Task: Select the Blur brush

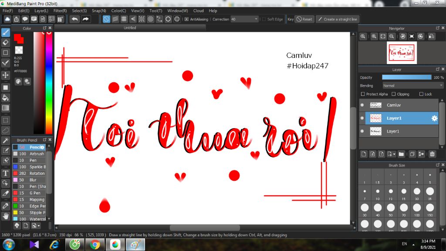Action: click(x=29, y=180)
